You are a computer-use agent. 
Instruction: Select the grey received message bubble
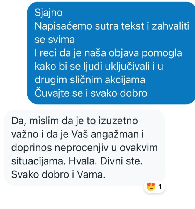click(x=84, y=148)
